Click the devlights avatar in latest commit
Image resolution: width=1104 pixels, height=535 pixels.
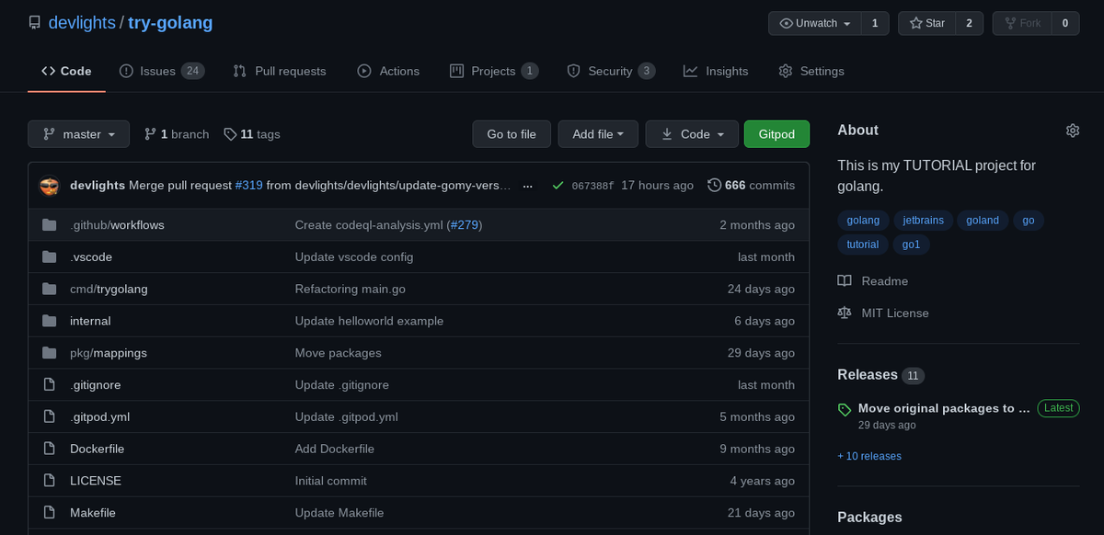pyautogui.click(x=50, y=186)
